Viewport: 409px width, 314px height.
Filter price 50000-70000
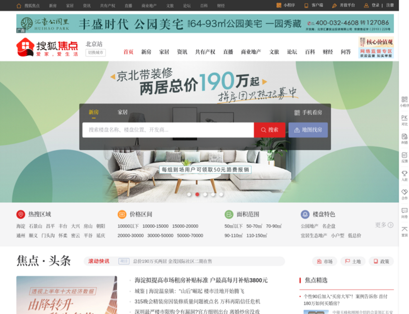click(x=190, y=235)
